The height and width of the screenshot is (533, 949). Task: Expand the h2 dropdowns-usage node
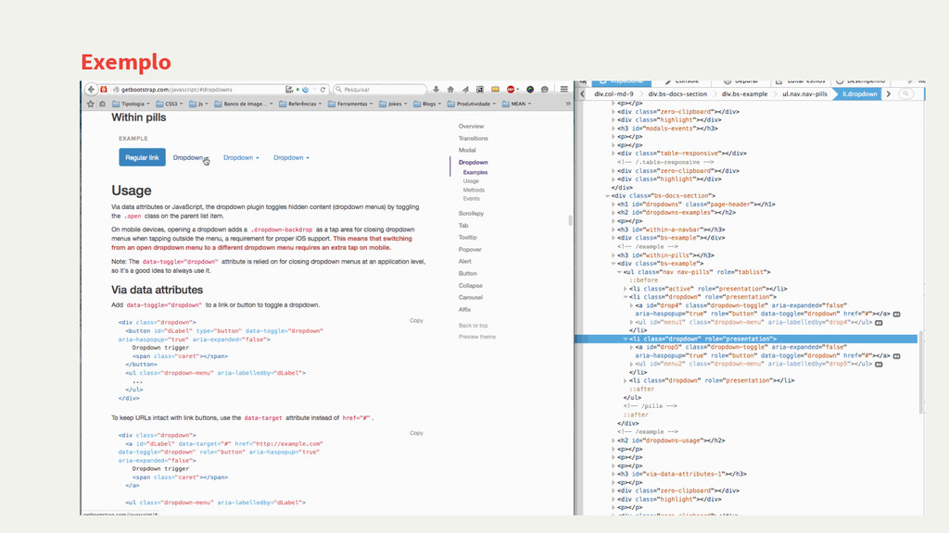click(x=614, y=440)
